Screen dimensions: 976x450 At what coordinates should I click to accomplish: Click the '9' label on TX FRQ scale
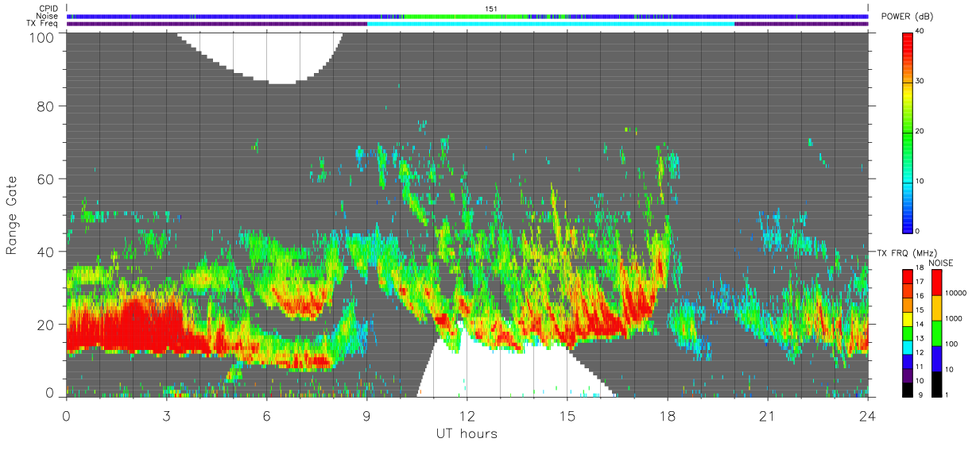coord(920,394)
